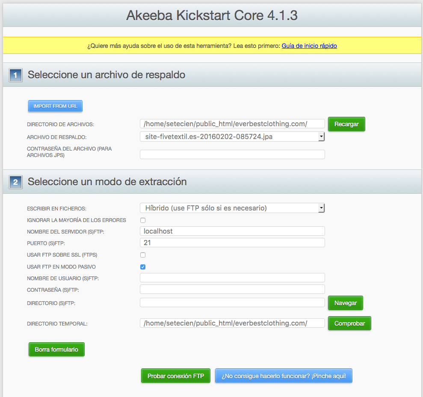The width and height of the screenshot is (423, 397).
Task: Uncheck Usar FTP en modo pasivo
Action: 143,267
